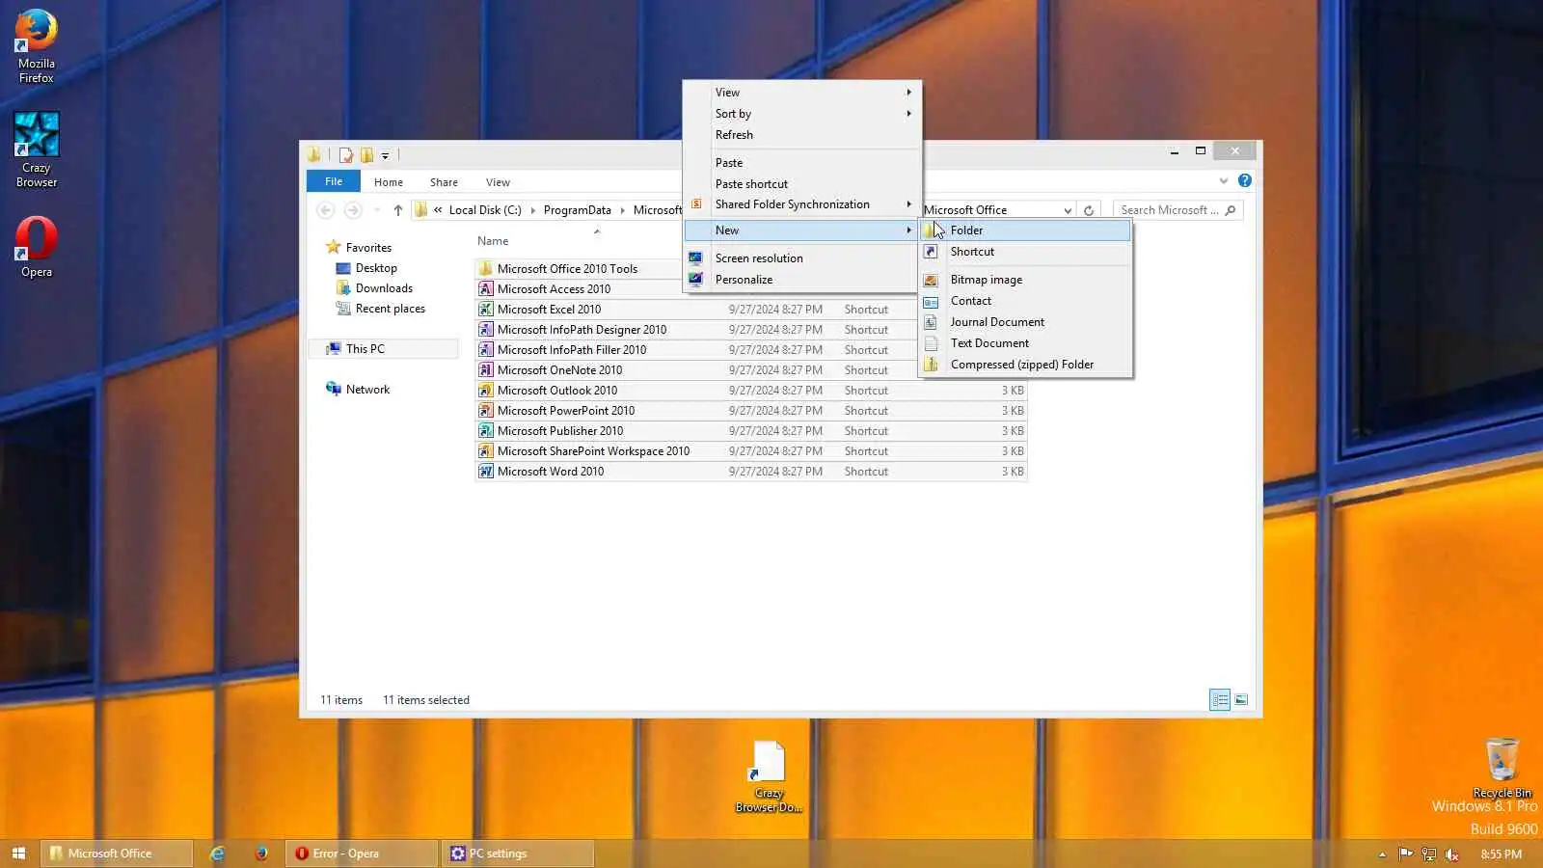This screenshot has width=1543, height=868.
Task: Select the Opera desktop icon
Action: [x=37, y=247]
